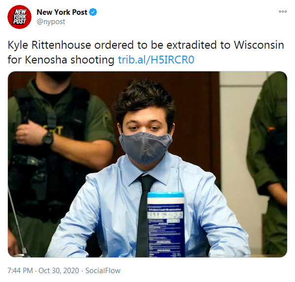Open the New York Post profile avatar
Viewport: 295px width, 282px height.
(x=19, y=17)
